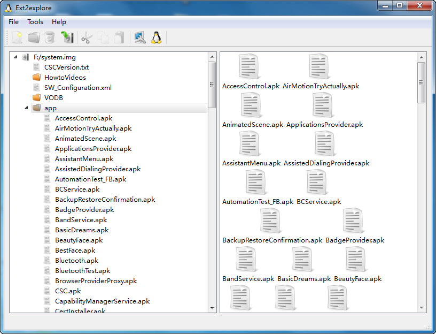Select AccessControl.apk icon in right pane

pyautogui.click(x=249, y=66)
